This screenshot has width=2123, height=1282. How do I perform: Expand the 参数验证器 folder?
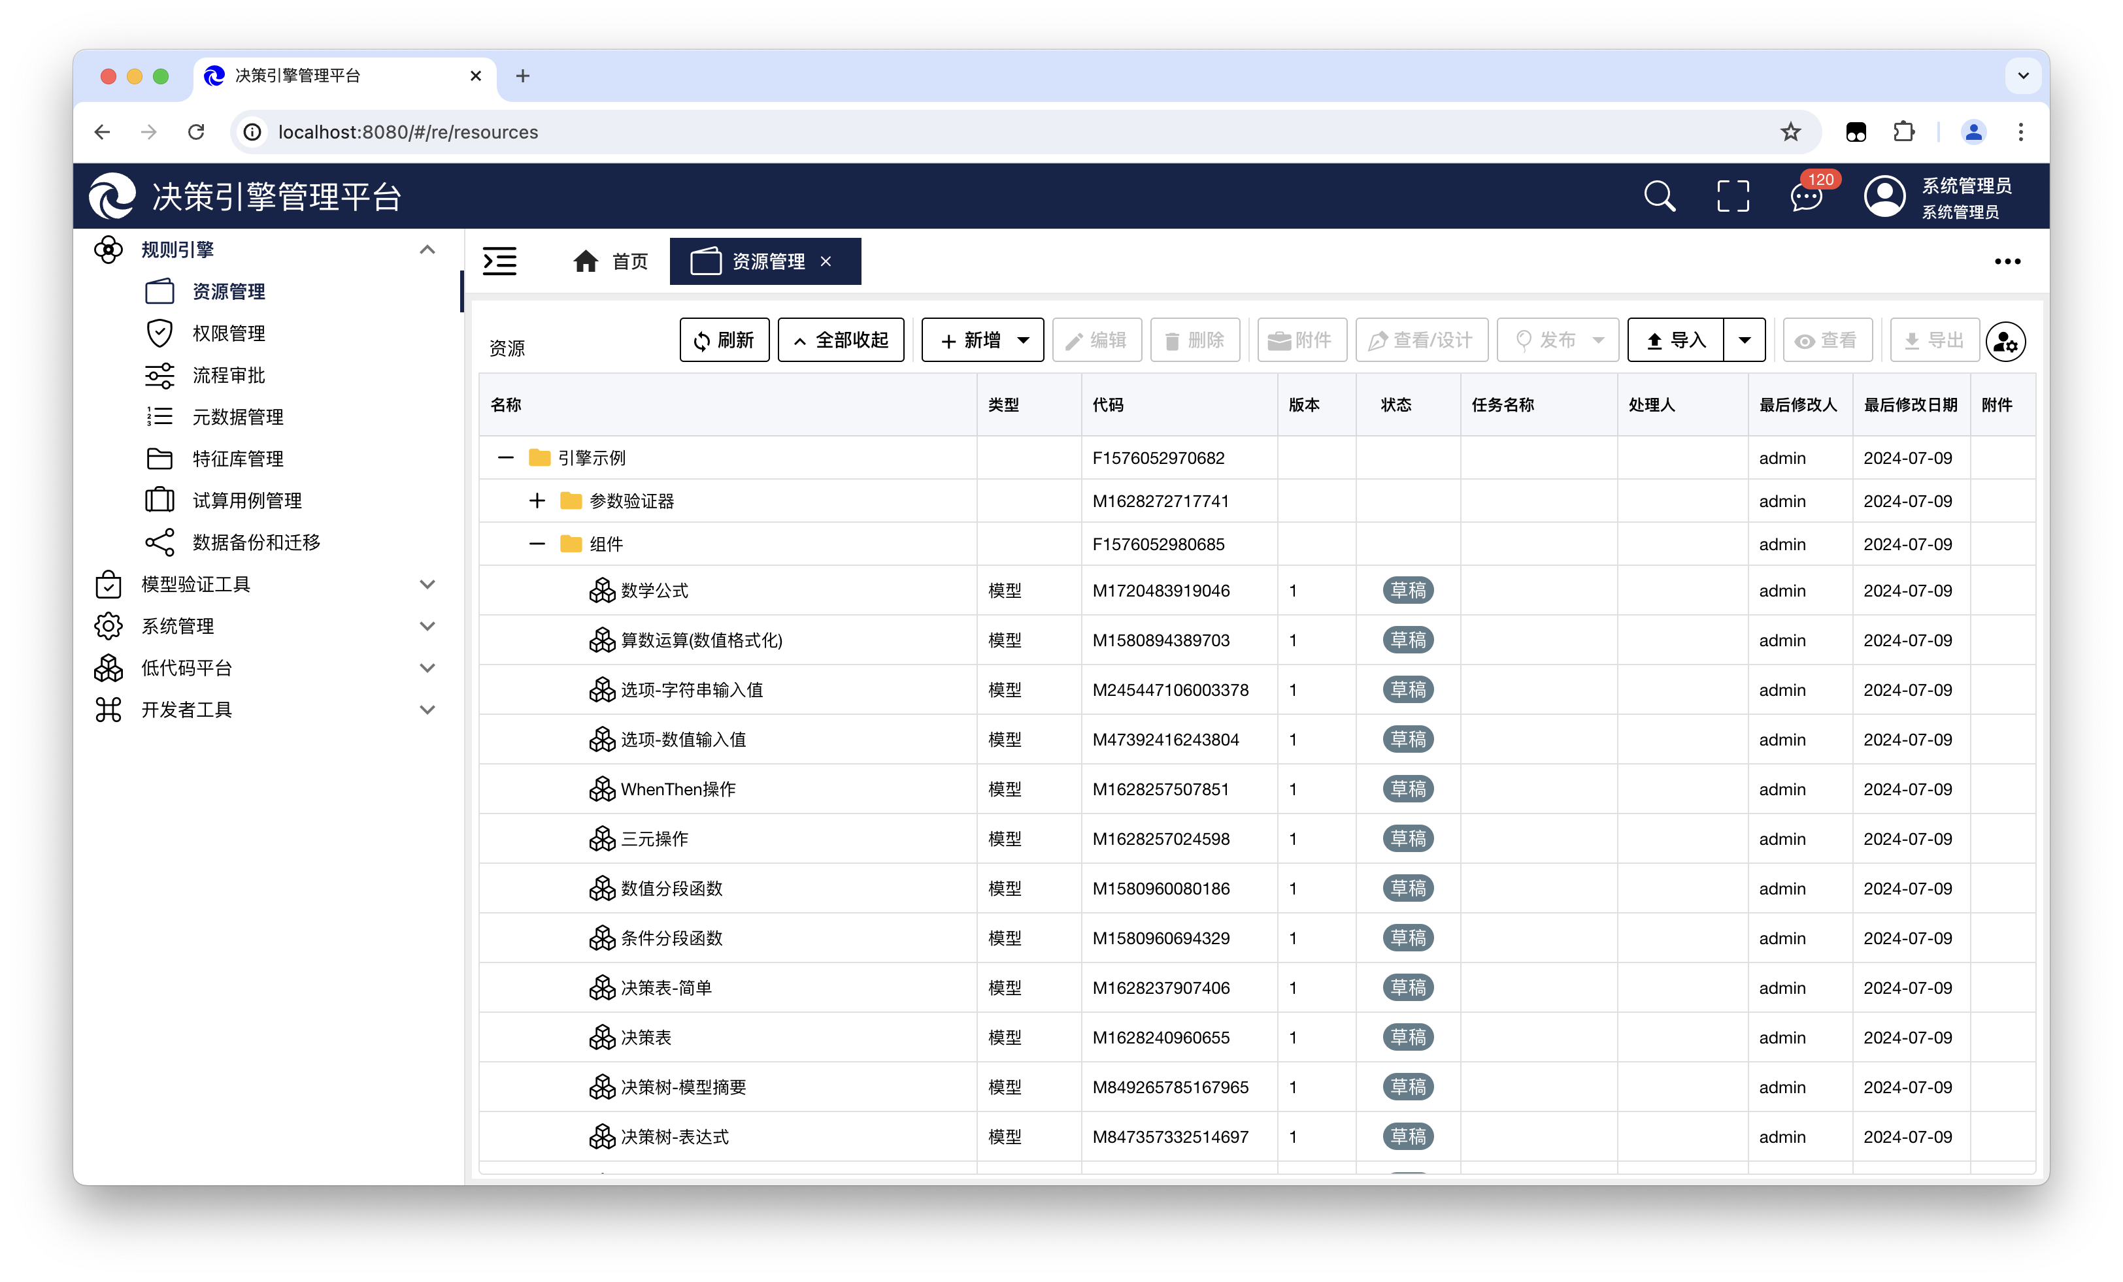point(537,501)
